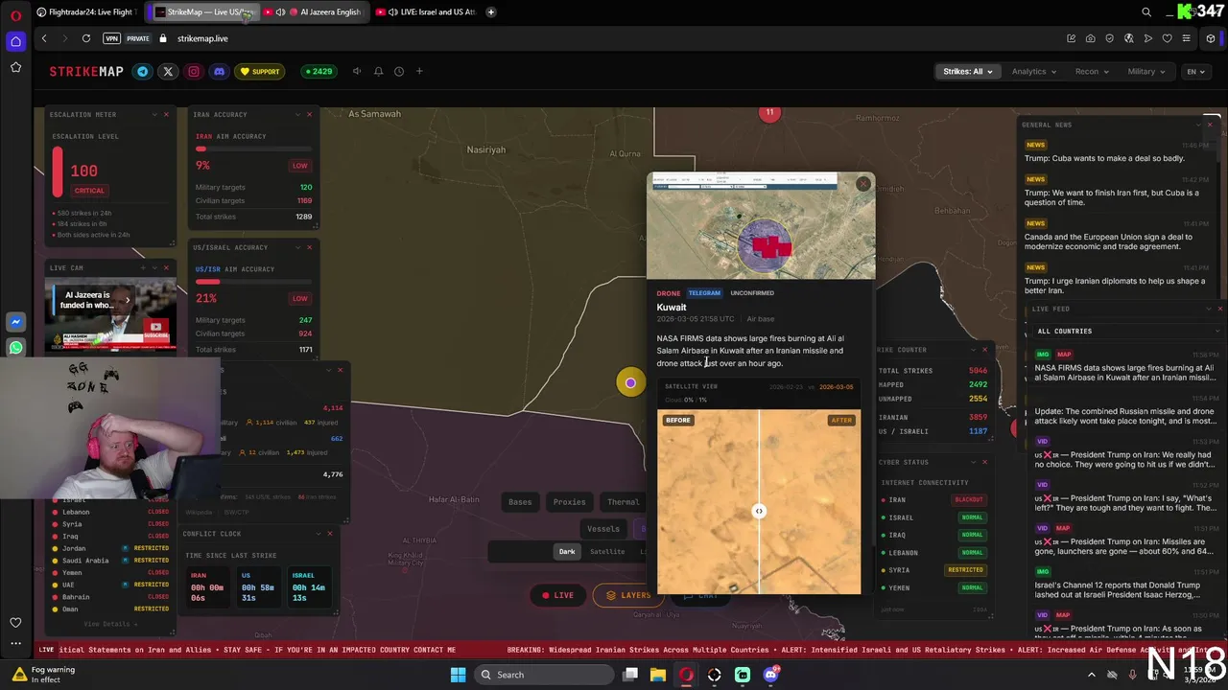The height and width of the screenshot is (690, 1228).
Task: Toggle the Proxies map layer
Action: (x=569, y=501)
